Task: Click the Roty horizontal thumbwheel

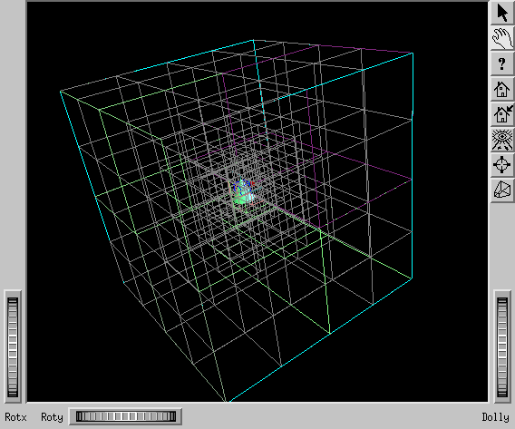Action: (125, 416)
